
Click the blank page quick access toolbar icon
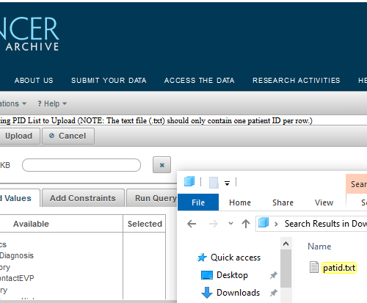pos(214,183)
